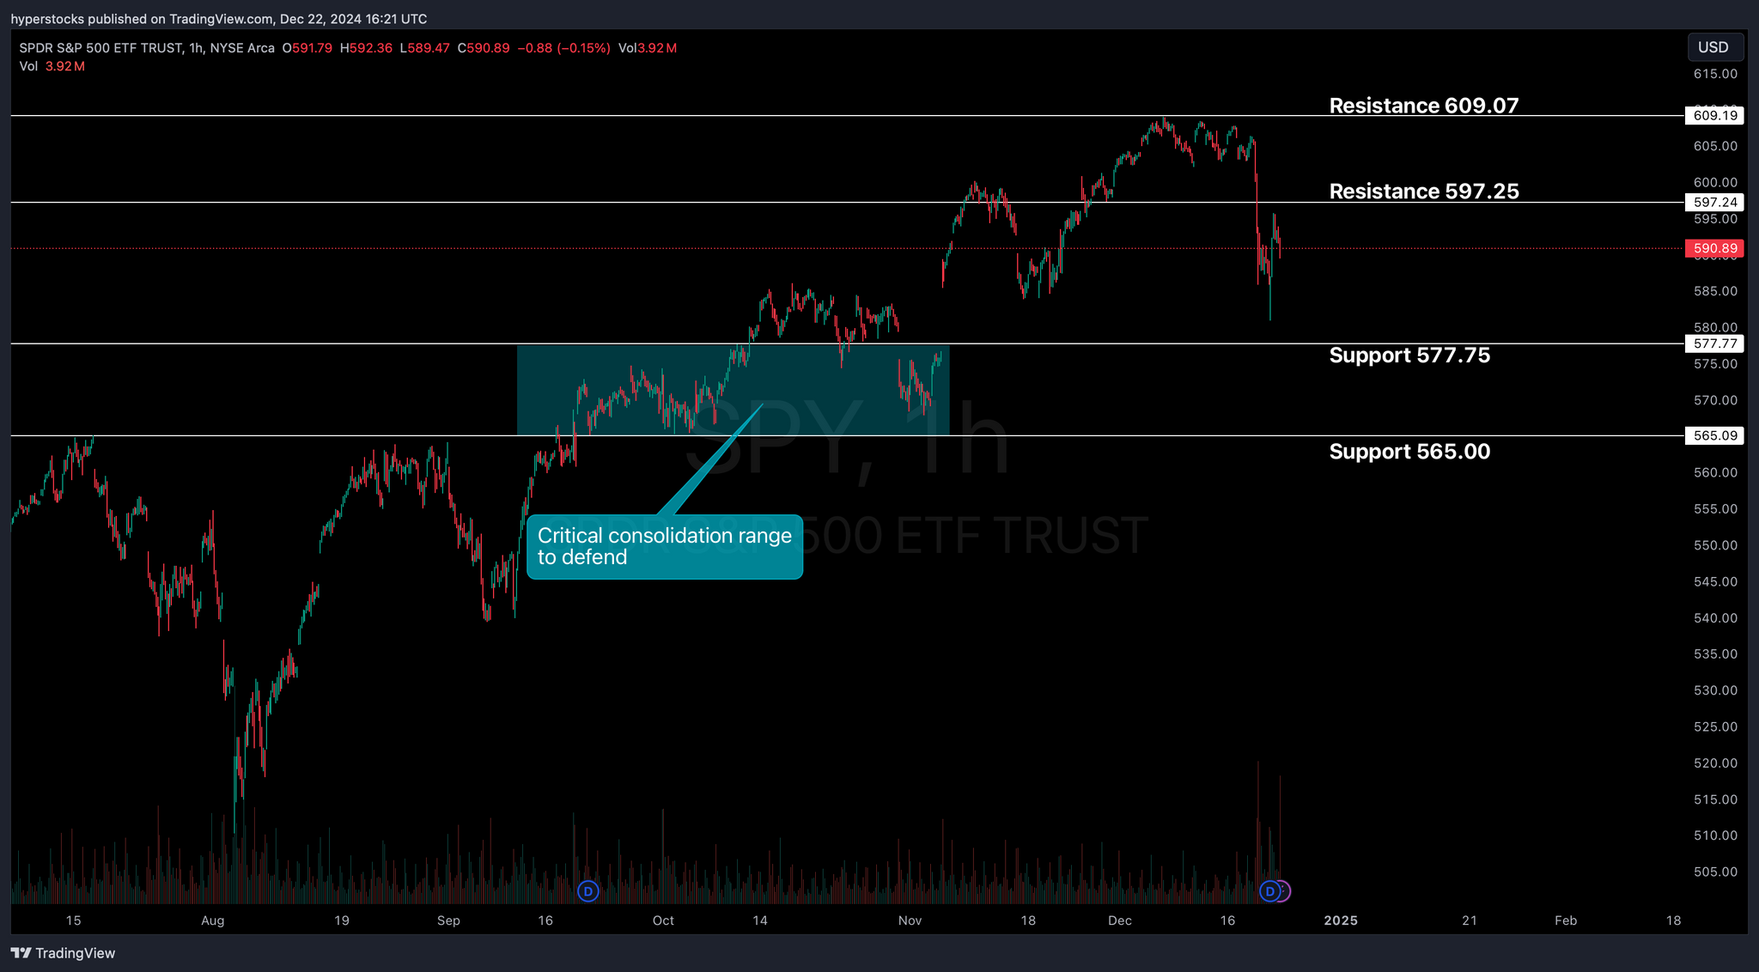Click the 505.00 price axis label
This screenshot has width=1759, height=972.
pyautogui.click(x=1715, y=872)
